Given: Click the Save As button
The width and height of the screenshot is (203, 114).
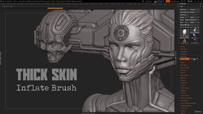Looking at the screenshot, I should [194, 10].
